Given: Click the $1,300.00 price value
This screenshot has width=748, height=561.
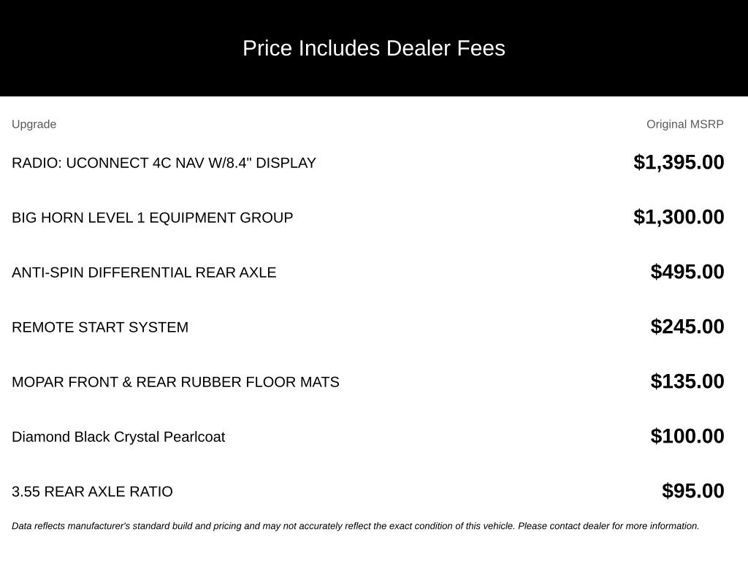Looking at the screenshot, I should 679,217.
